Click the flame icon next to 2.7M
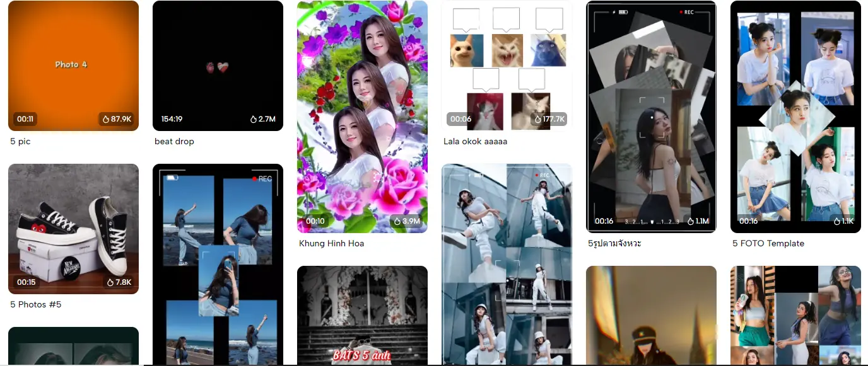 [254, 119]
